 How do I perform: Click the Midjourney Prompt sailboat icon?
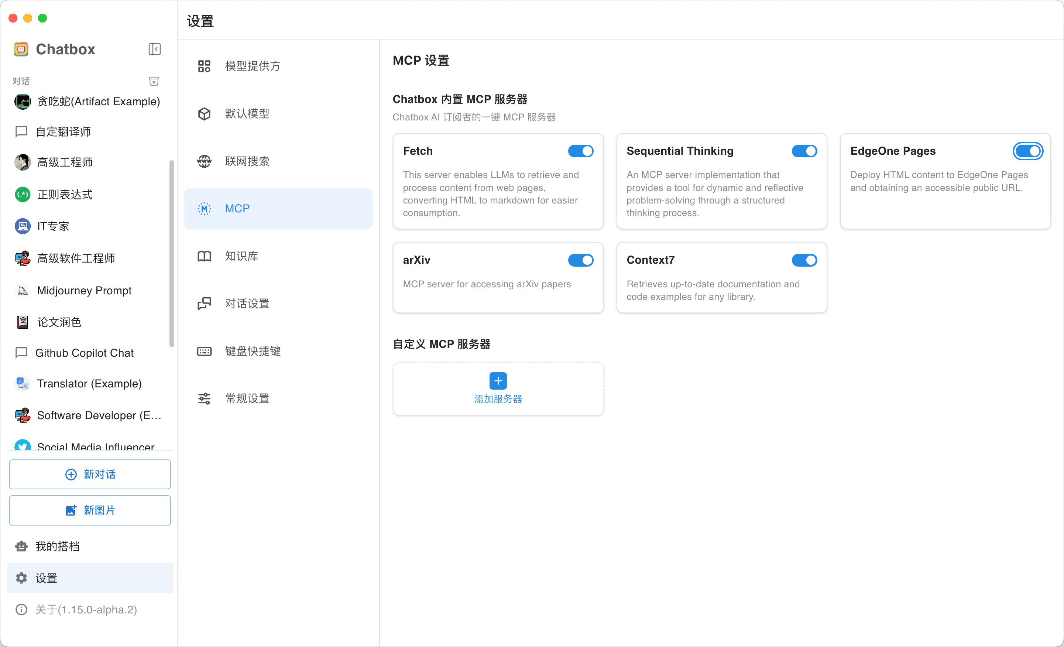coord(23,291)
